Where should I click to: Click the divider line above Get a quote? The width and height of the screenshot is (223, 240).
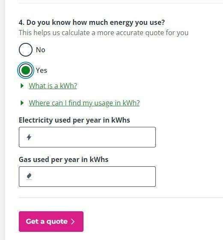click(121, 197)
